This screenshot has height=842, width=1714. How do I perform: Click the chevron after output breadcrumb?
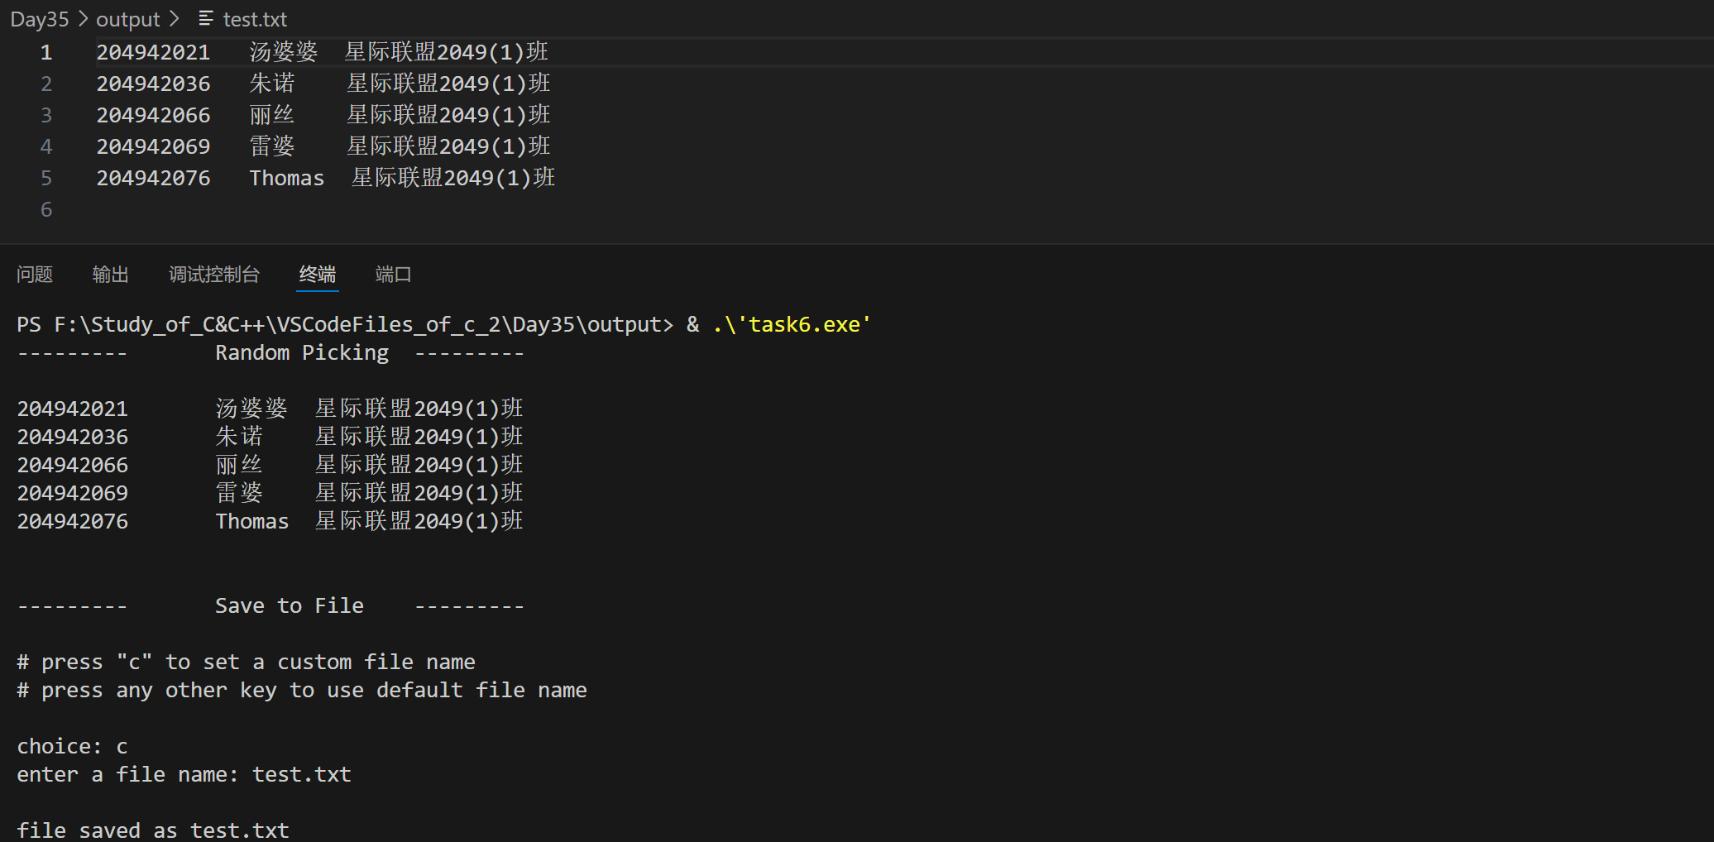(174, 18)
